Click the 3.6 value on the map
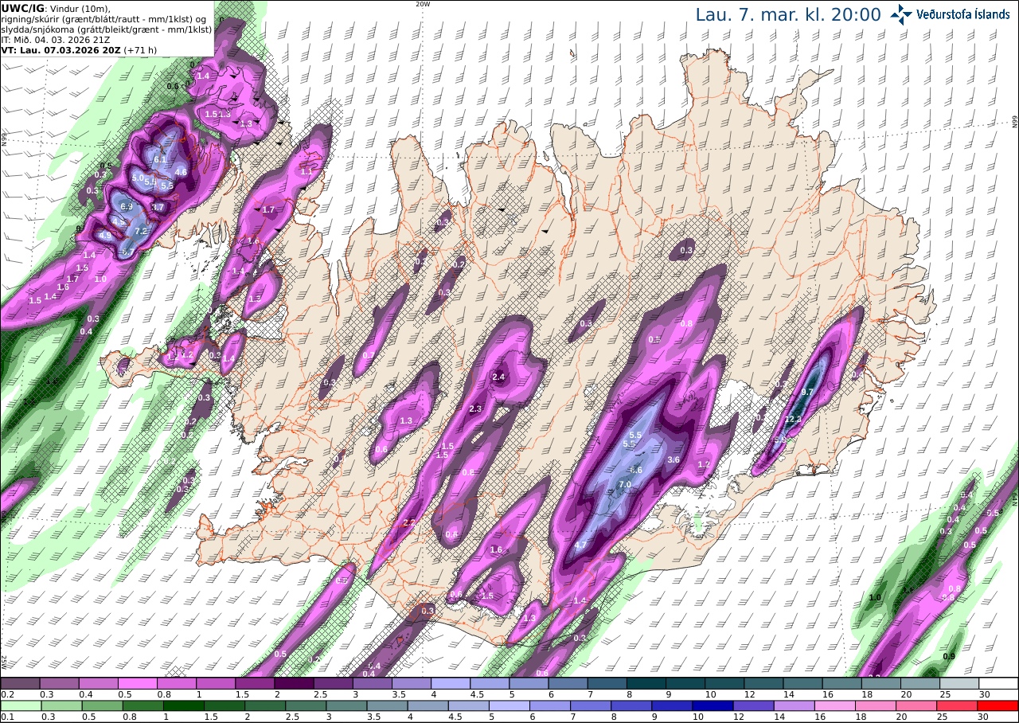This screenshot has width=1019, height=723. click(x=673, y=459)
